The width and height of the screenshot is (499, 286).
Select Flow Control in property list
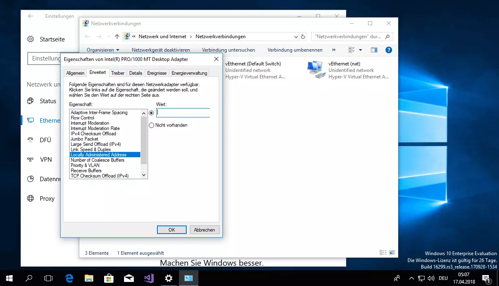point(105,118)
